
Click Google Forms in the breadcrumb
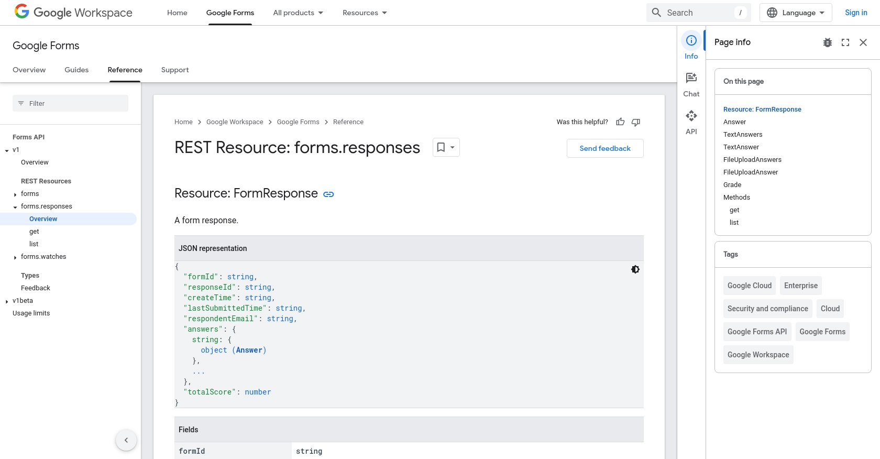pyautogui.click(x=298, y=122)
